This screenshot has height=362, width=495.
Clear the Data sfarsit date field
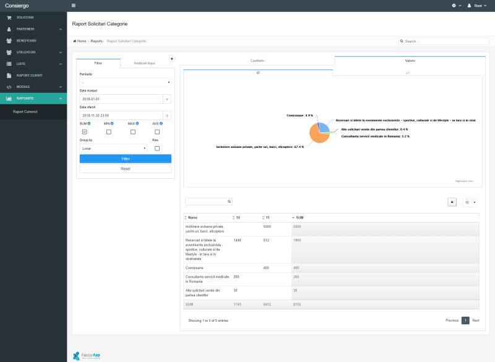tap(167, 115)
